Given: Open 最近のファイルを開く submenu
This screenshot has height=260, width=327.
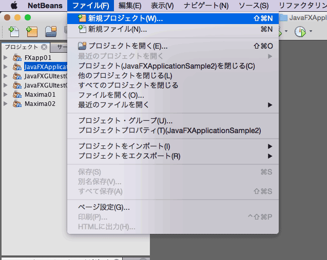Looking at the screenshot, I should coord(173,105).
